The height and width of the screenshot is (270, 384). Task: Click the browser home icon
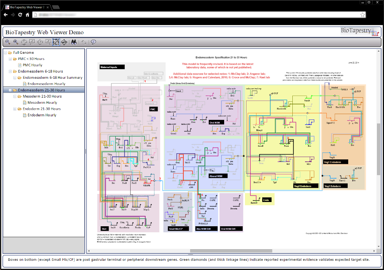click(27, 15)
